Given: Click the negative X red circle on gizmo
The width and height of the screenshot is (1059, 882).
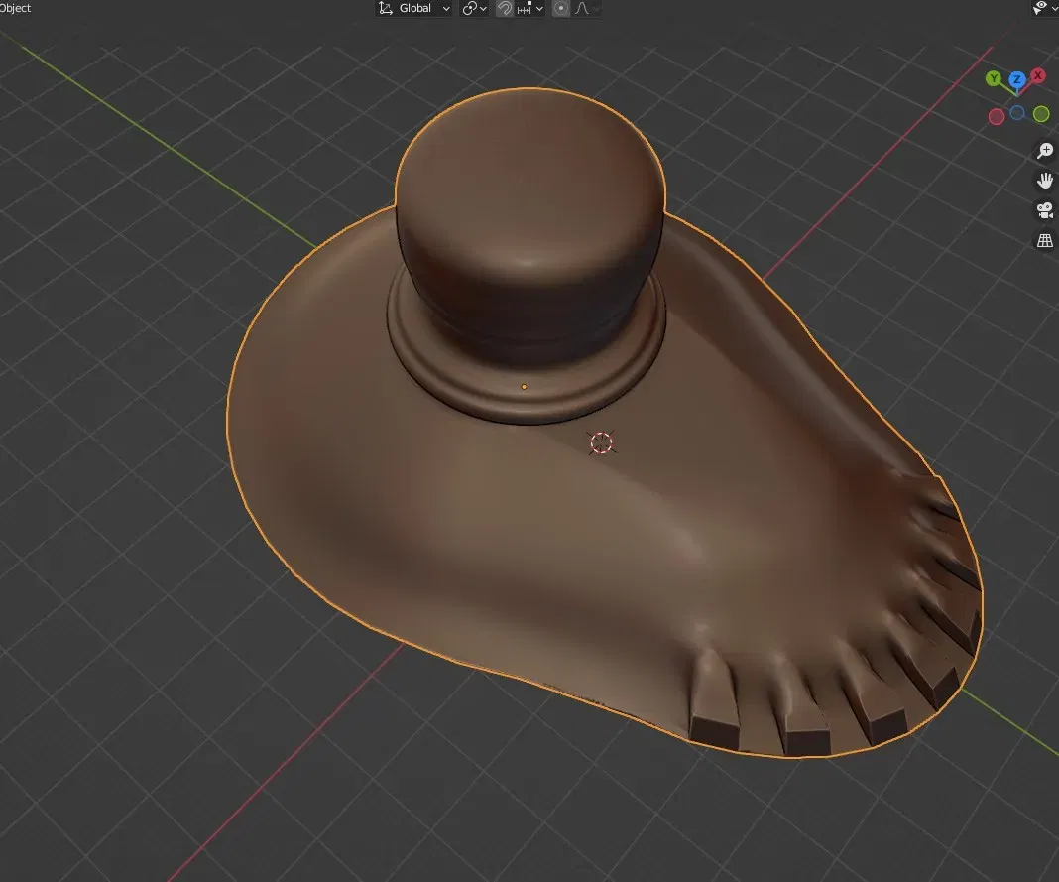Looking at the screenshot, I should (997, 117).
